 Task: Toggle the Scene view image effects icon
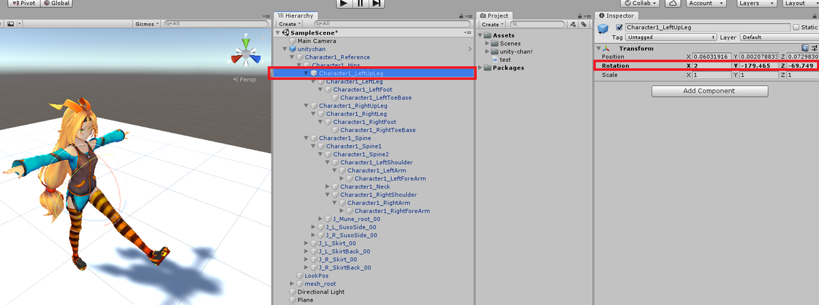click(x=12, y=23)
